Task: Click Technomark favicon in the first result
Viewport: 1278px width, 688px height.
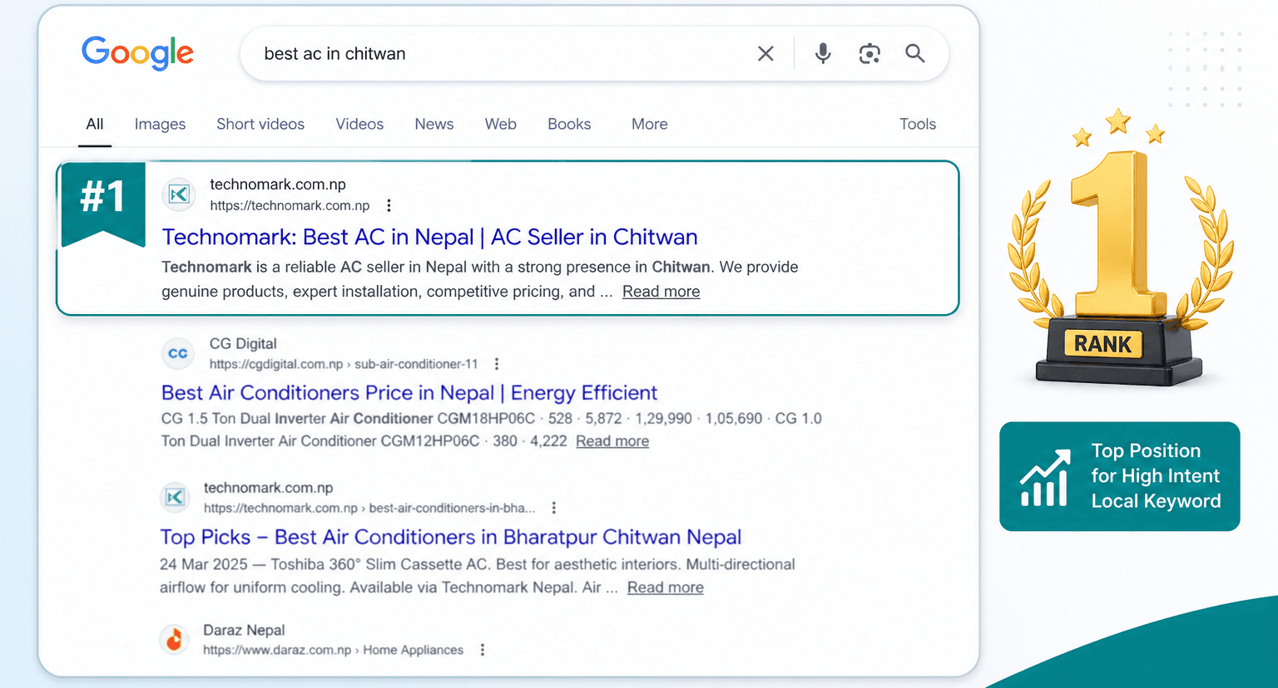Action: click(x=179, y=194)
